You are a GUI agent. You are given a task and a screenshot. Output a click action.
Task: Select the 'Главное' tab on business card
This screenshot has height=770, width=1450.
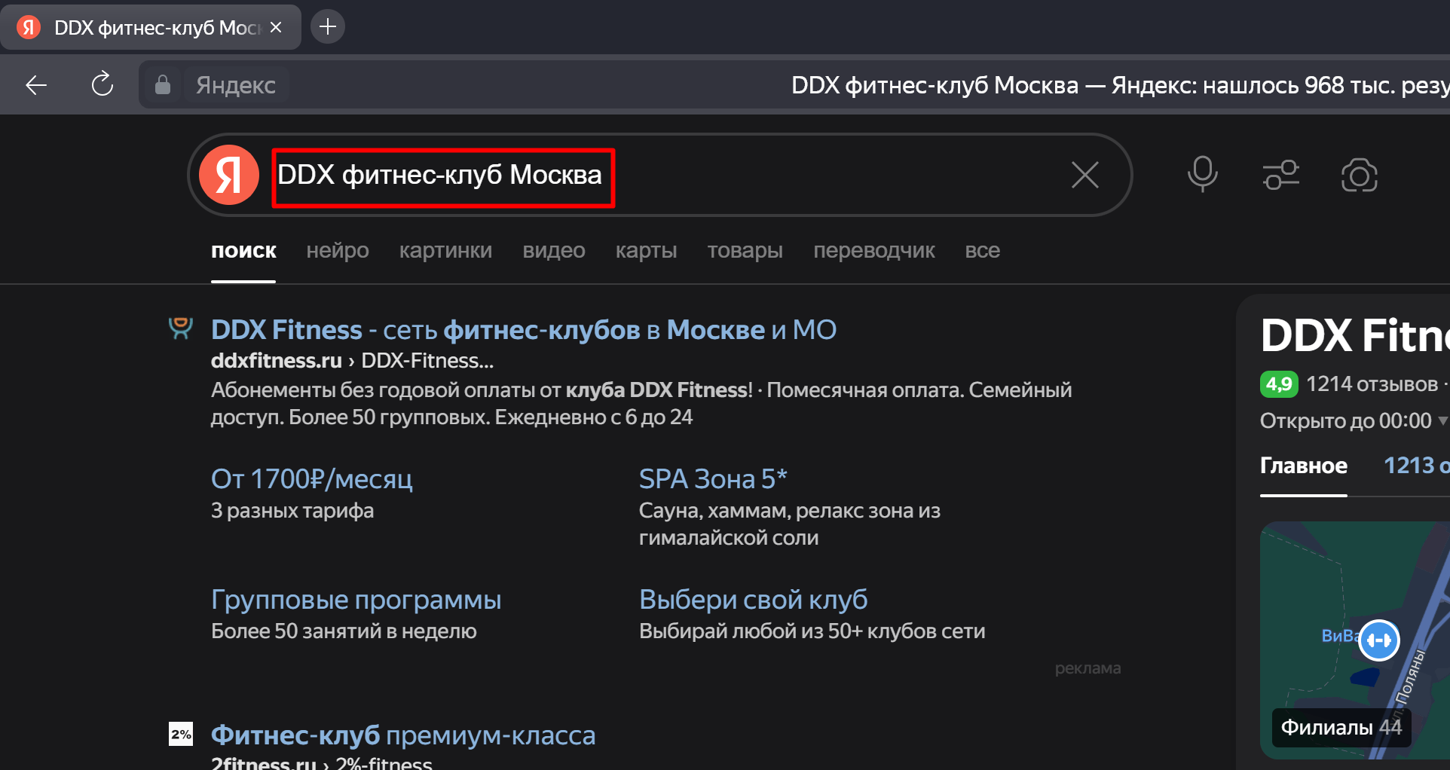pyautogui.click(x=1304, y=466)
